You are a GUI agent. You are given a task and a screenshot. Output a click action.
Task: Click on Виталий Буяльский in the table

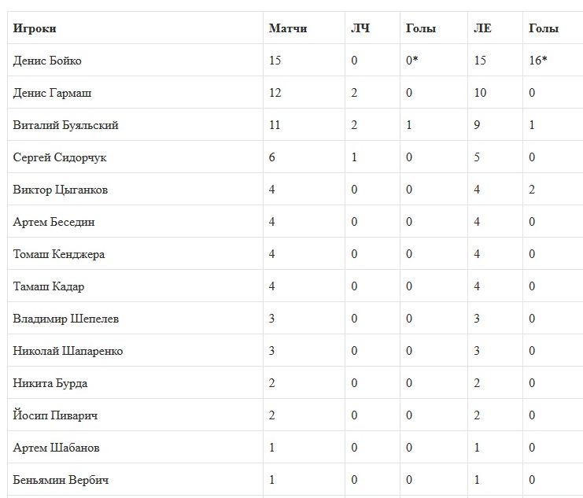click(66, 125)
